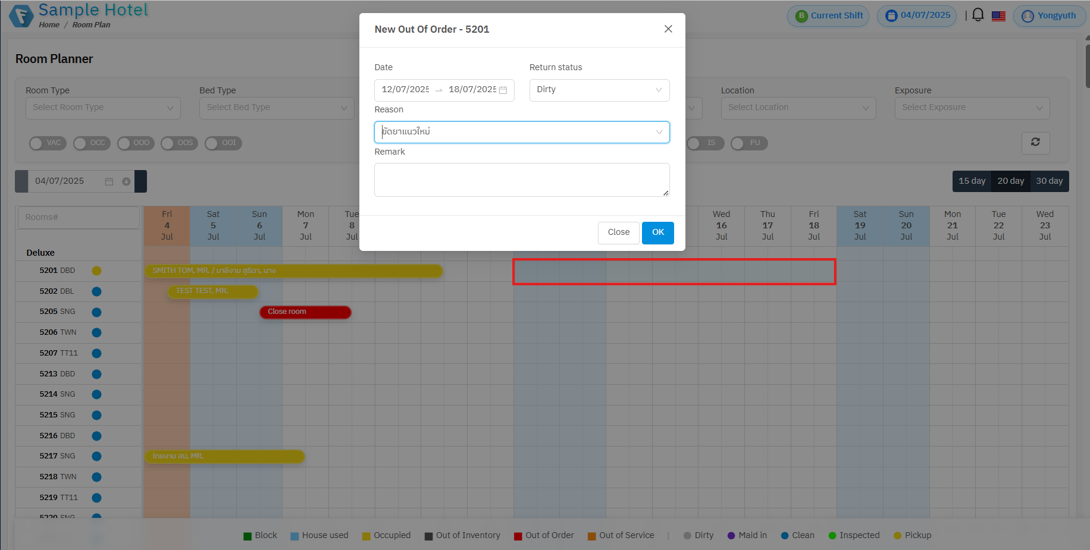Enable the PU filter switch
Screen dimensions: 1090x550
[x=748, y=143]
